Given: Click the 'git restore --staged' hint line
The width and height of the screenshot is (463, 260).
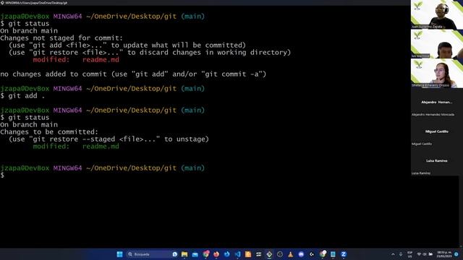Looking at the screenshot, I should click(x=109, y=139).
